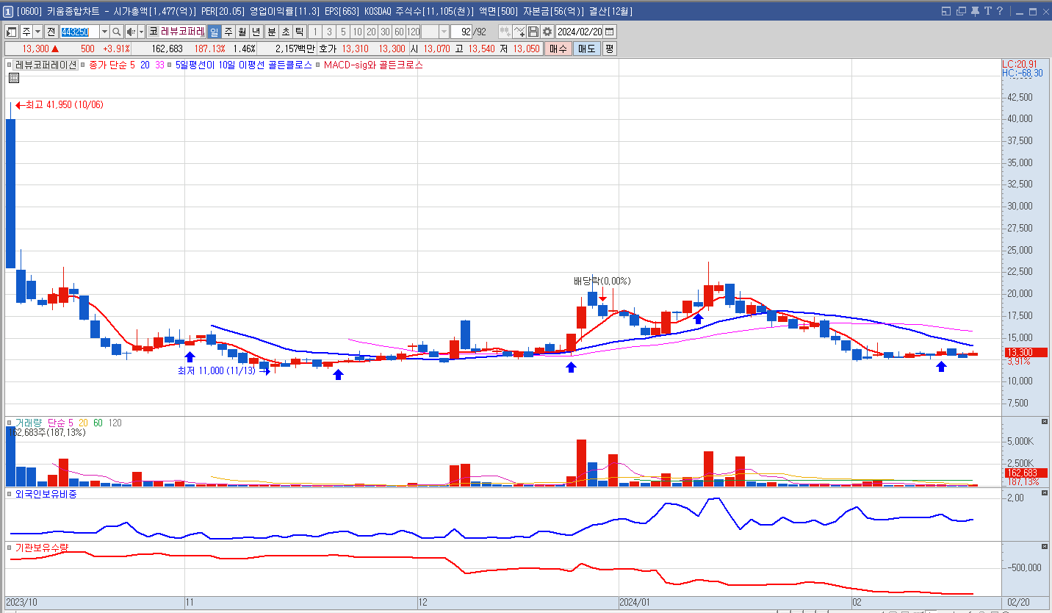Click the 매도 sell button
This screenshot has width=1052, height=613.
(x=587, y=49)
